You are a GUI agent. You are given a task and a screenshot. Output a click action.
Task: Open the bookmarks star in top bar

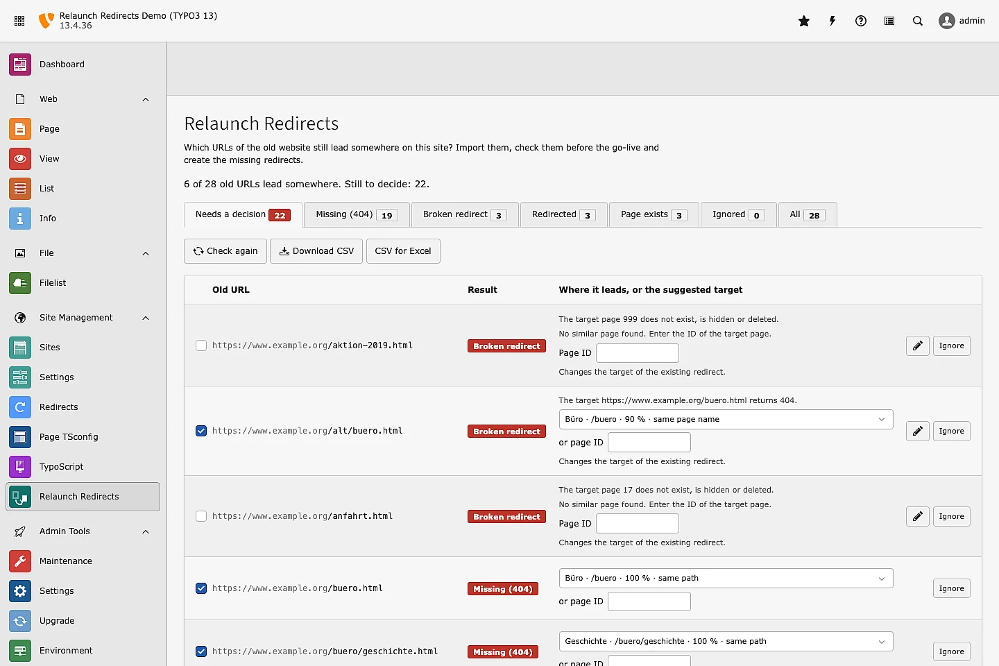tap(804, 21)
